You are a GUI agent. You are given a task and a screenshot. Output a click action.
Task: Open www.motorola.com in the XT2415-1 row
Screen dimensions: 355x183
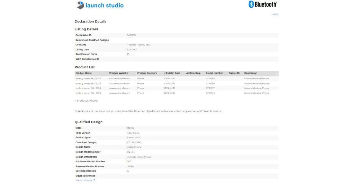tap(120, 79)
